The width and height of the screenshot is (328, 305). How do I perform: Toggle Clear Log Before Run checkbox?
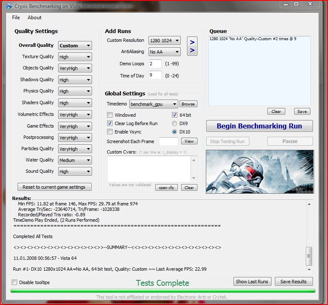pyautogui.click(x=110, y=123)
